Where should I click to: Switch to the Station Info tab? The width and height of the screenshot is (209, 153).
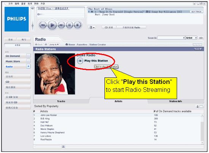176,101
